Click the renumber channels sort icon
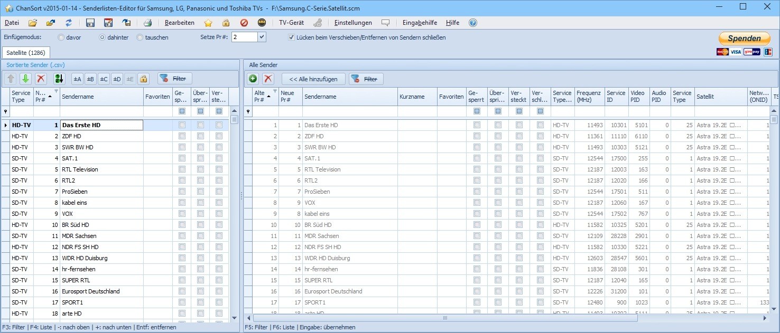 [59, 79]
